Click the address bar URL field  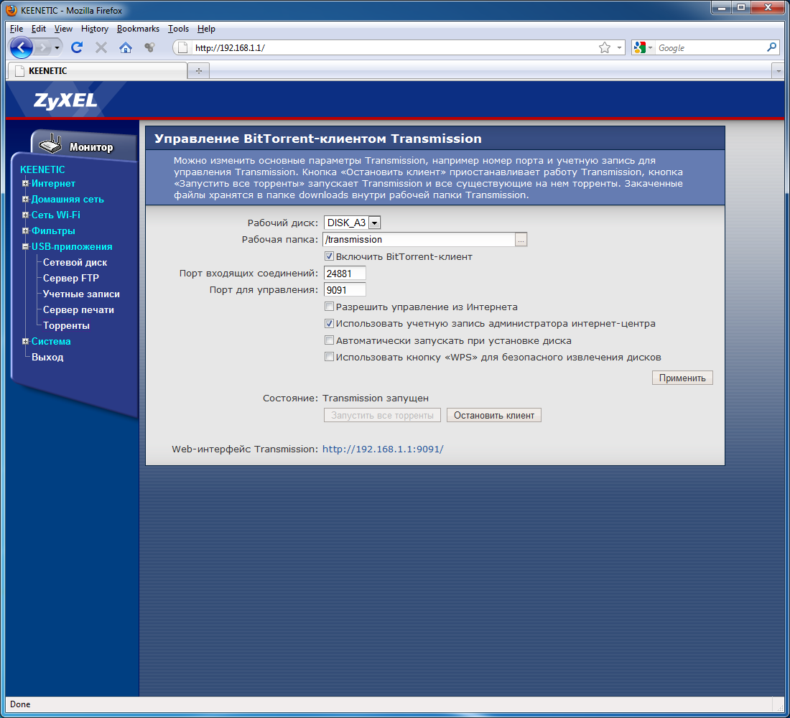pos(393,48)
